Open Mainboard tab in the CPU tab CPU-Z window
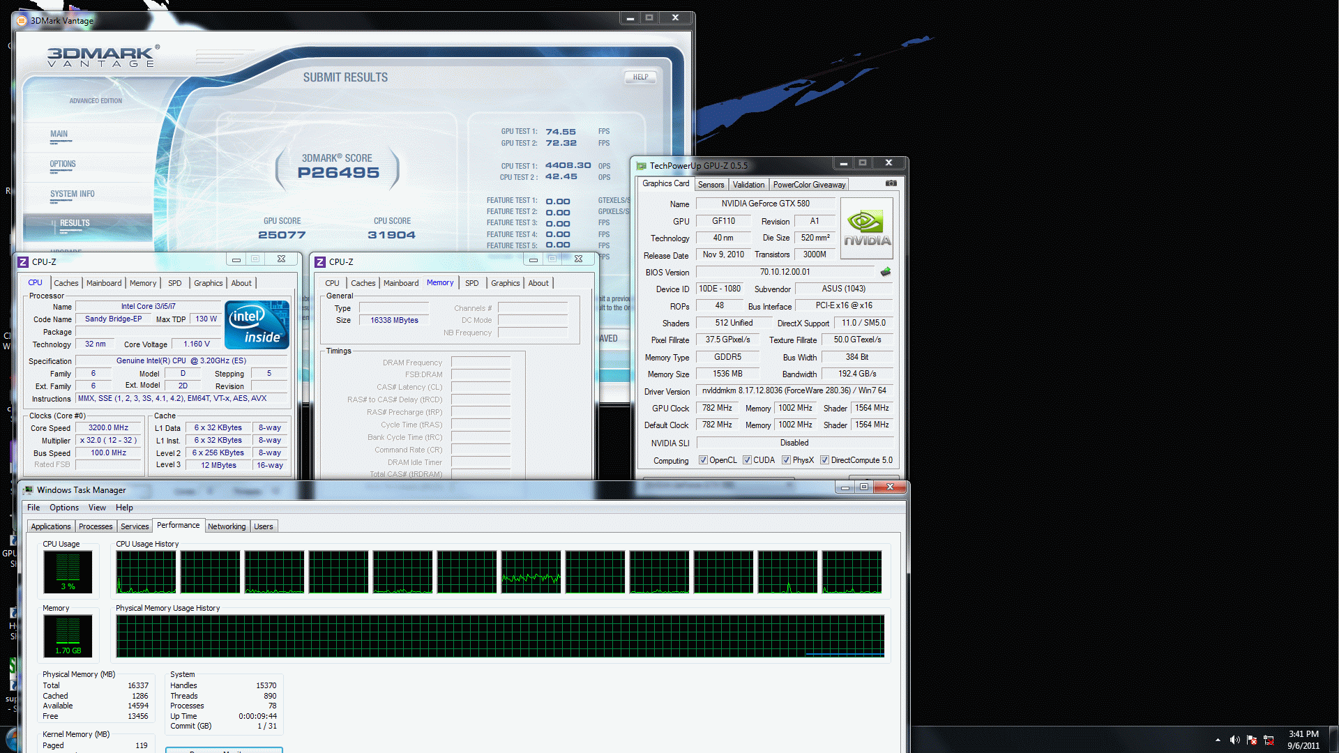The width and height of the screenshot is (1339, 753). coord(104,283)
